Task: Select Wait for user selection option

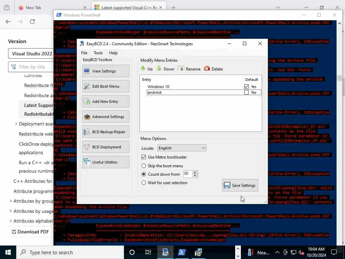Action: tap(144, 183)
